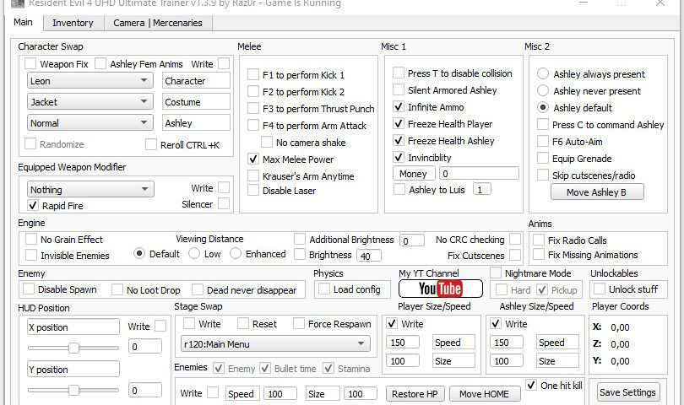Open the Jacket costume dropdown
The image size is (684, 405).
(90, 101)
